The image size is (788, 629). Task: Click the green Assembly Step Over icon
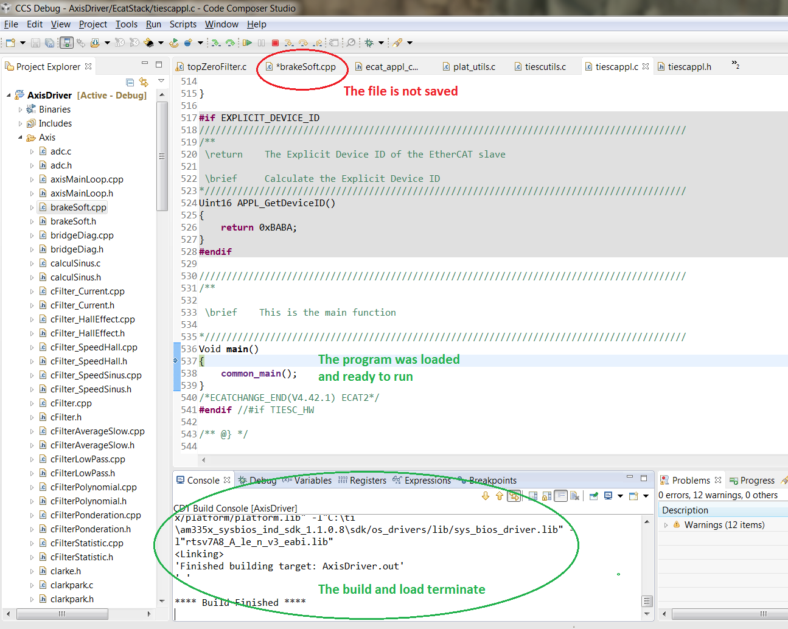coord(230,43)
